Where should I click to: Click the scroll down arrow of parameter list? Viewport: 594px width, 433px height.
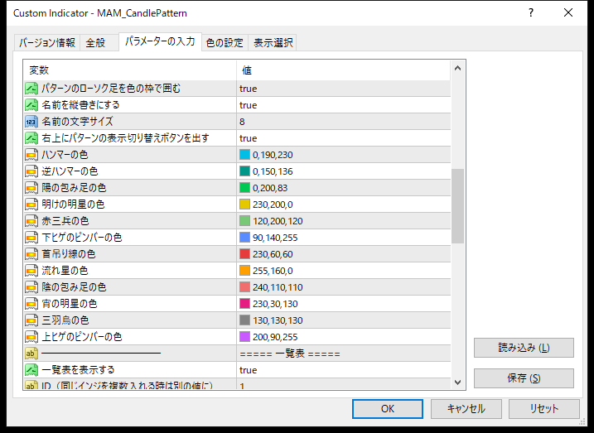457,382
